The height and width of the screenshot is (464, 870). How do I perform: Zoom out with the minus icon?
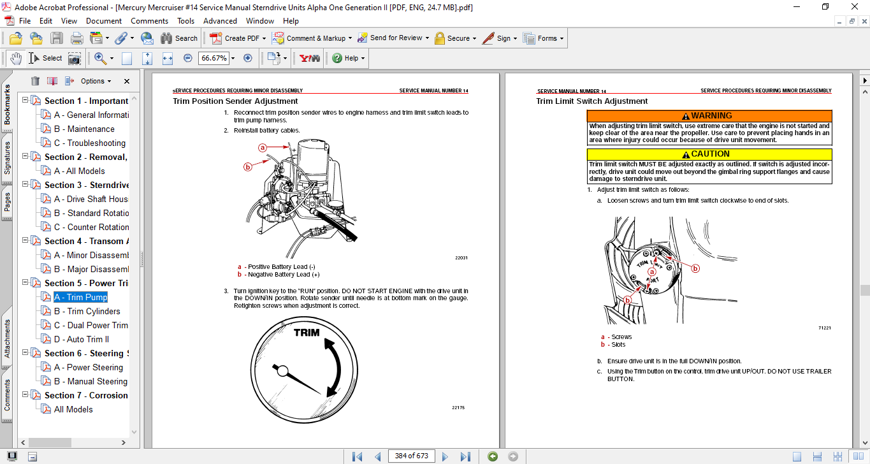pyautogui.click(x=187, y=58)
